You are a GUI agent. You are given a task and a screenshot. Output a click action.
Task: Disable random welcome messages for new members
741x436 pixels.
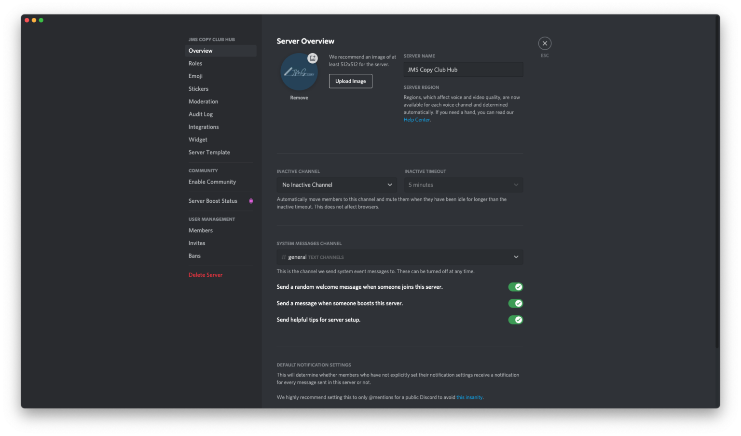tap(515, 287)
